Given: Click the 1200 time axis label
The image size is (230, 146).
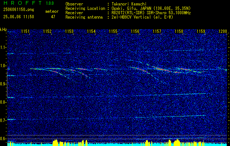Looking at the screenshot, I should pyautogui.click(x=223, y=31).
